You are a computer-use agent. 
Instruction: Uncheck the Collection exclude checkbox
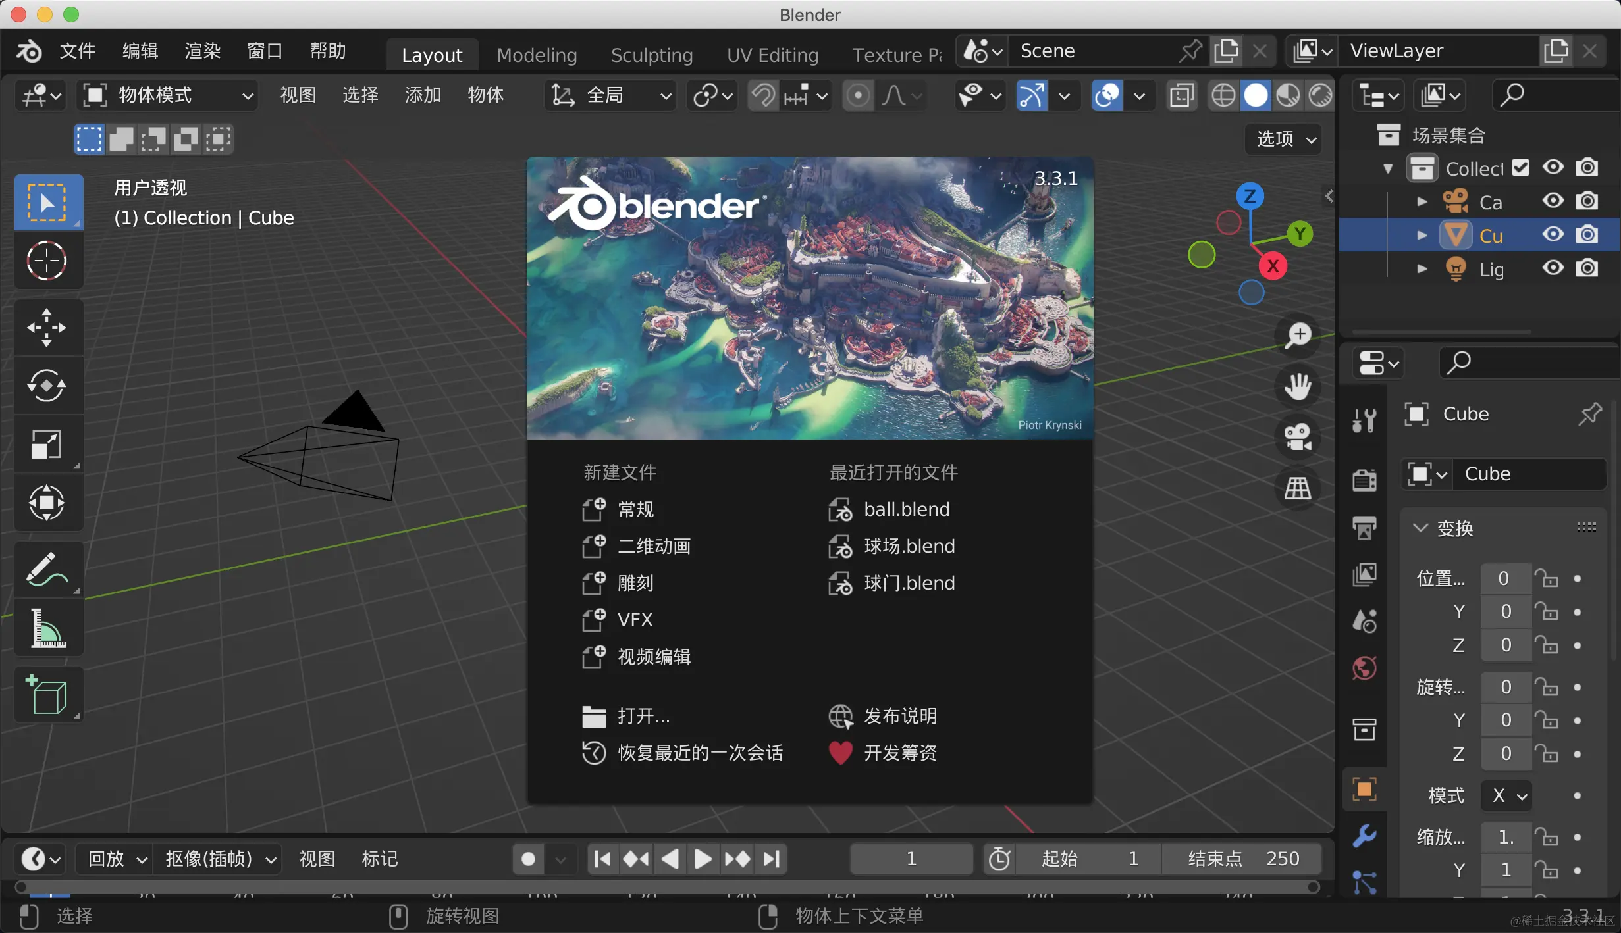[x=1520, y=168]
